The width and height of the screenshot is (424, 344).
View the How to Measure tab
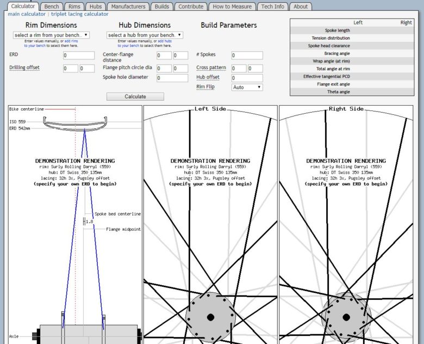(232, 7)
